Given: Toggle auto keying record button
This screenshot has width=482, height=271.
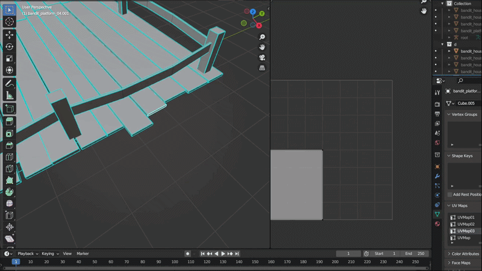Looking at the screenshot, I should [x=187, y=254].
